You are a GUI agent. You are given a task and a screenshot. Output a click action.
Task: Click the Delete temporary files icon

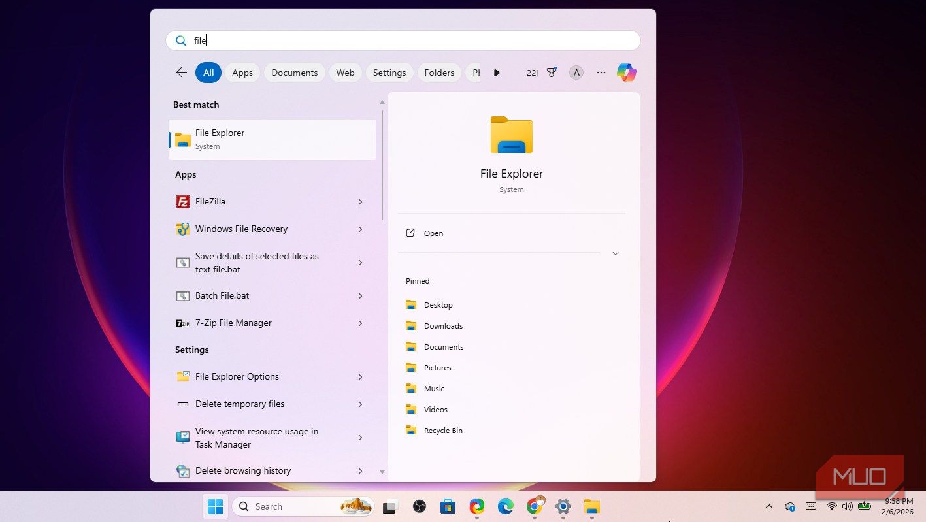[183, 404]
